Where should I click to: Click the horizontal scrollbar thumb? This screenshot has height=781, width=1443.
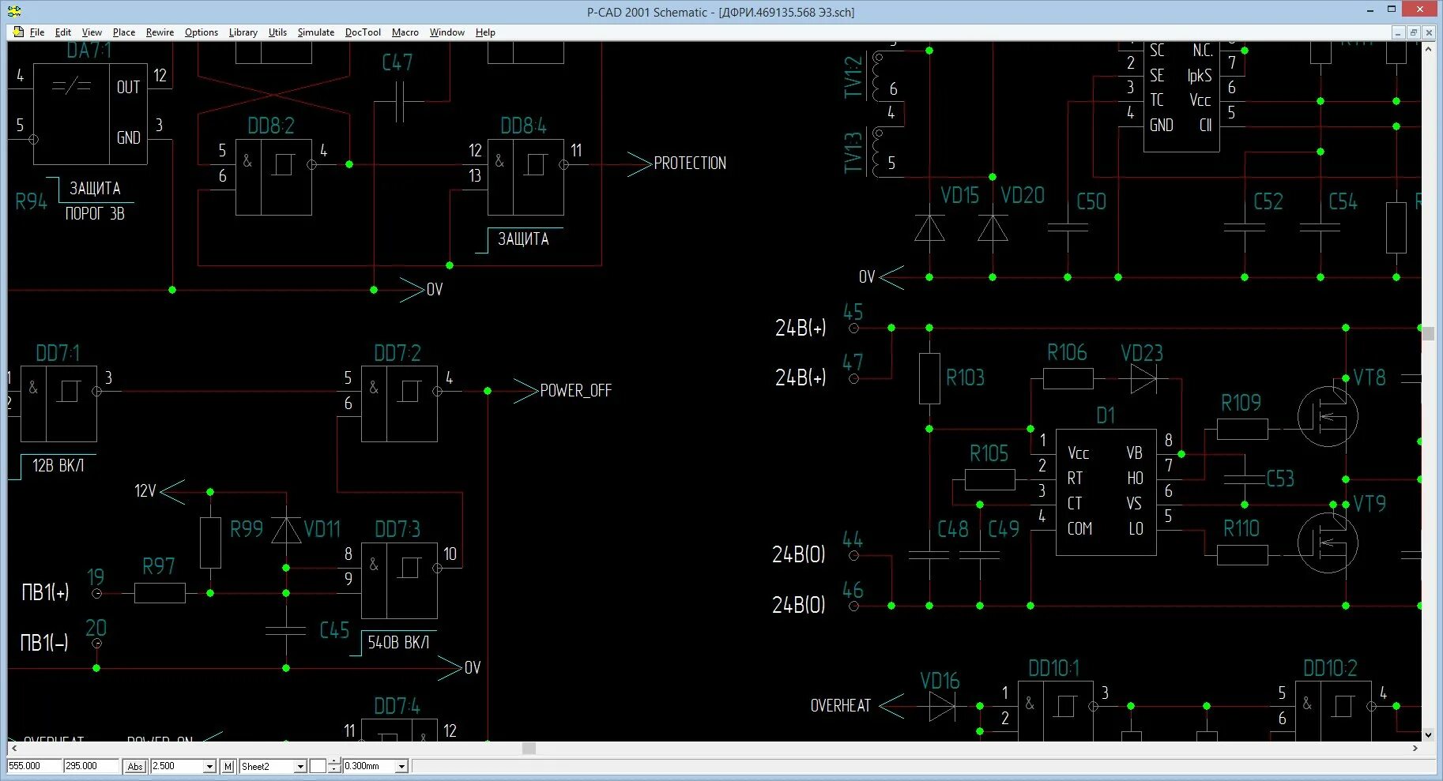tap(529, 748)
